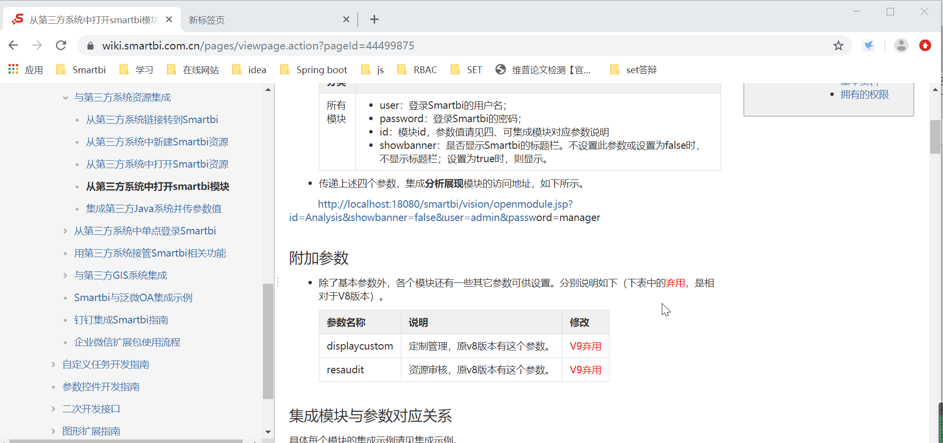The height and width of the screenshot is (443, 943).
Task: Click the red update arrow icon
Action: 925,45
